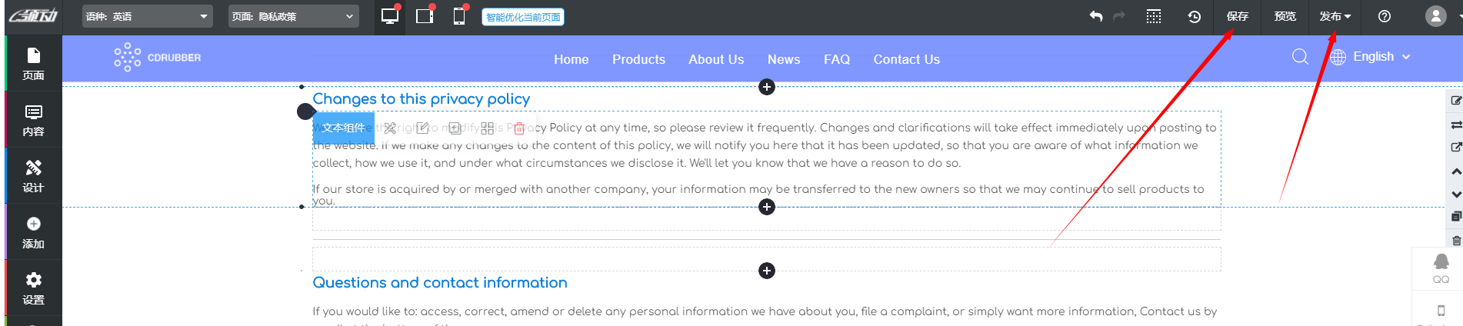The width and height of the screenshot is (1463, 326).
Task: Click the Products navigation menu item
Action: point(638,59)
